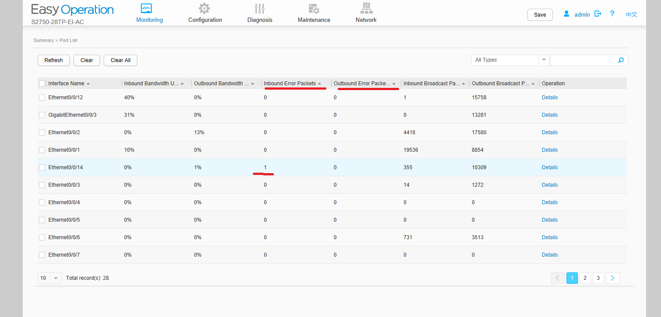Click the Refresh button
Image resolution: width=661 pixels, height=317 pixels.
tap(54, 60)
